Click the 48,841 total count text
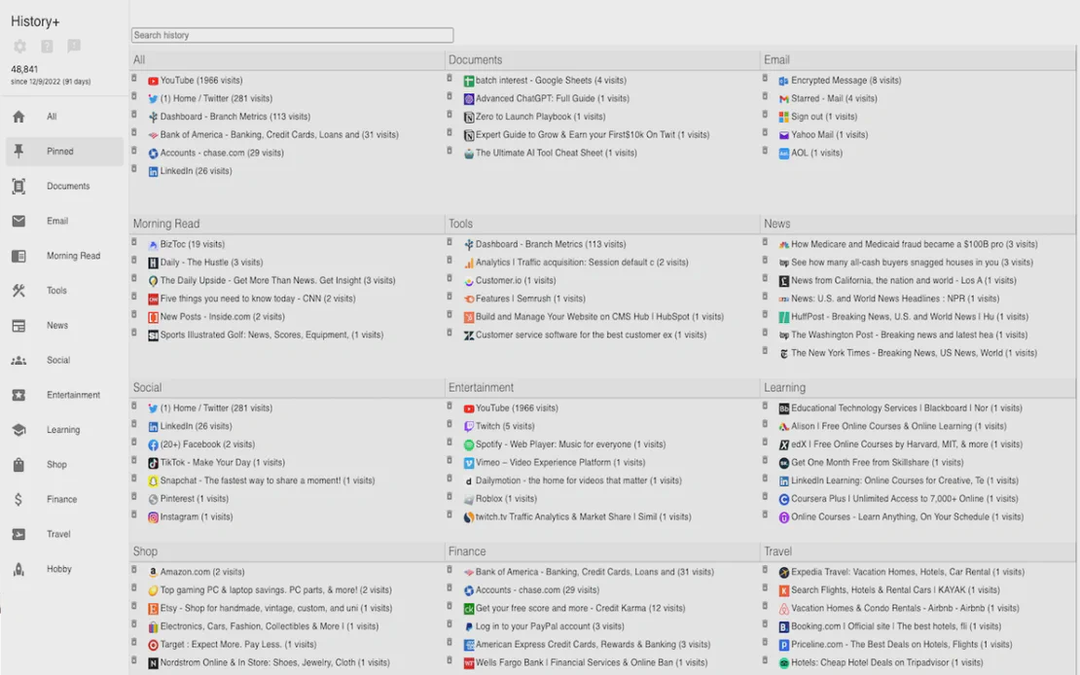Screen dimensions: 1080x675 pos(24,70)
